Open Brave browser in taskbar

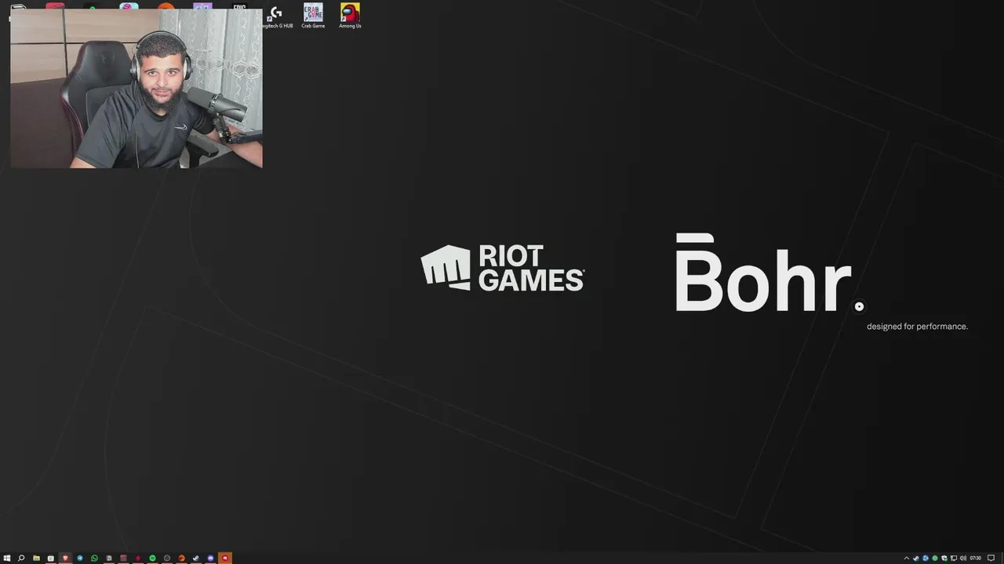click(x=65, y=558)
